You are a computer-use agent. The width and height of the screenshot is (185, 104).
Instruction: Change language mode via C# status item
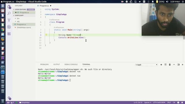tap(174, 103)
